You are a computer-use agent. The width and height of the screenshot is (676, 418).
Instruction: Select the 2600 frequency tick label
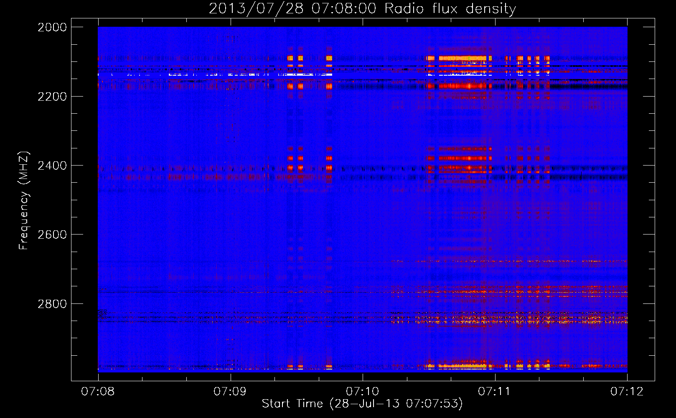coord(52,234)
